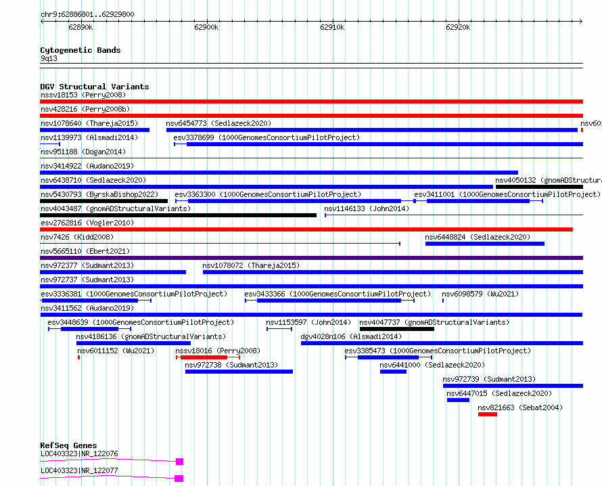Click nsv972737 (Sudmant2013) label
Screen dimensions: 602x486
87,280
